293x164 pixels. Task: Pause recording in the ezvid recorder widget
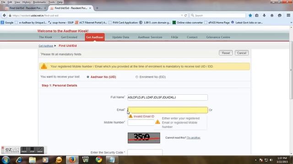click(24, 150)
